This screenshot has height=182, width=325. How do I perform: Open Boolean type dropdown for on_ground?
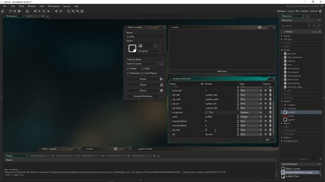251,112
